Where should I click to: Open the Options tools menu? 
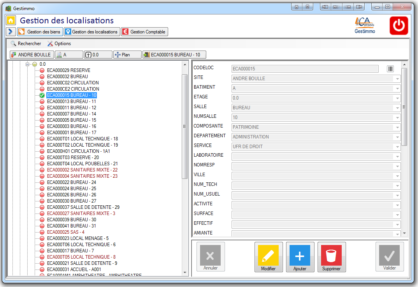pyautogui.click(x=59, y=44)
